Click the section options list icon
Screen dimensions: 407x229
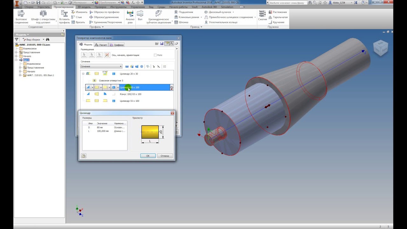click(x=164, y=66)
